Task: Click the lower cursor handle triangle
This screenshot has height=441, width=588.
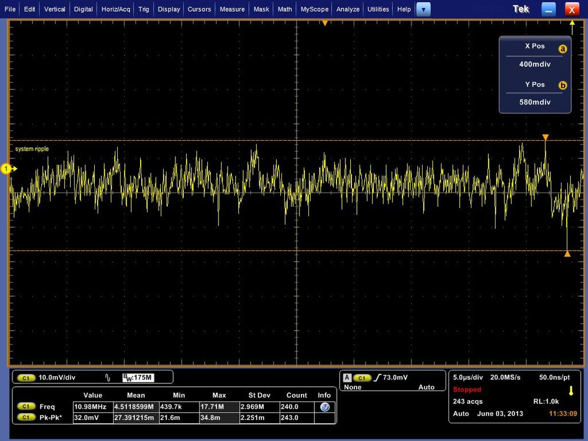Action: tap(567, 254)
